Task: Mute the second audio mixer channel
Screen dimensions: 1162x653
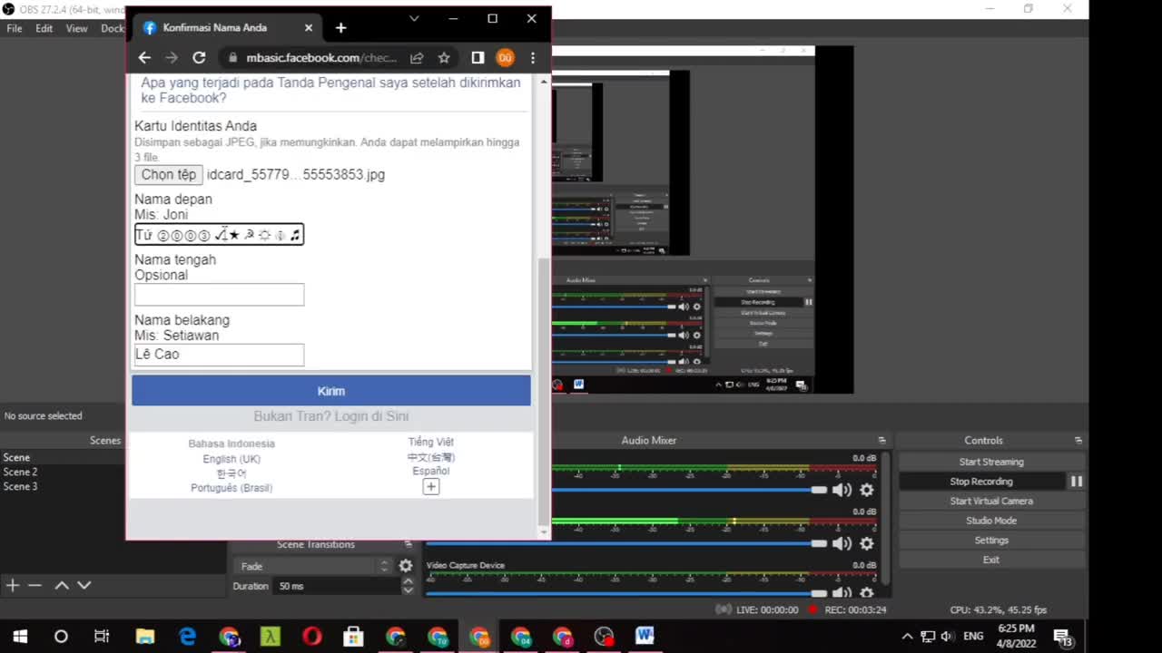Action: 842,543
